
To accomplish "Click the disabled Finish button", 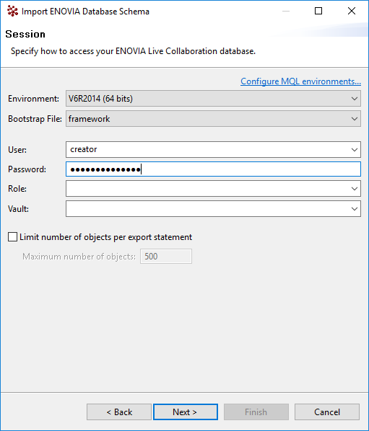I will point(256,412).
